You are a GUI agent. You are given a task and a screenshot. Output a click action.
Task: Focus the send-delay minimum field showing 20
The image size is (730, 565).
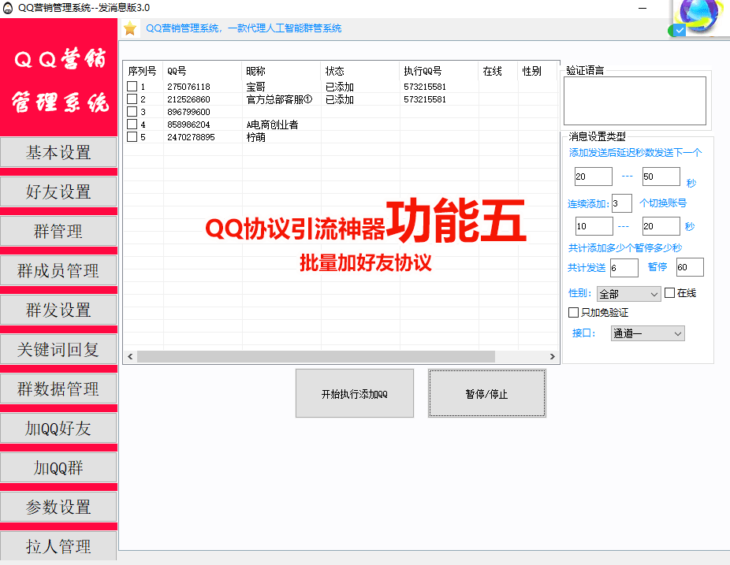tap(594, 177)
